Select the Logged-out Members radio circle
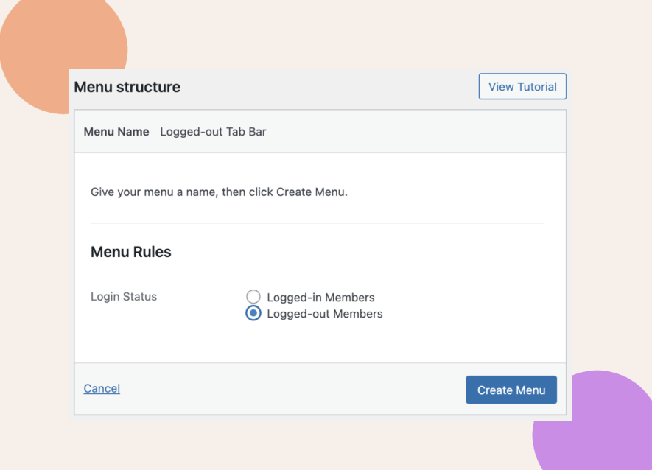Screen dimensions: 652x470 tap(253, 313)
